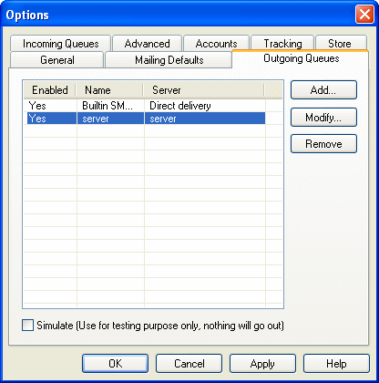Switch to the Accounts tab

216,44
